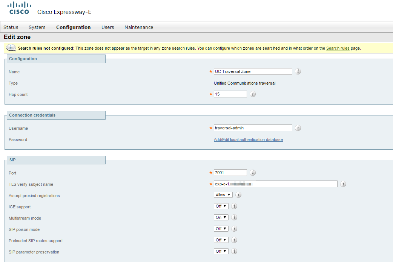Open info icon for Multistream mode

coord(234,217)
